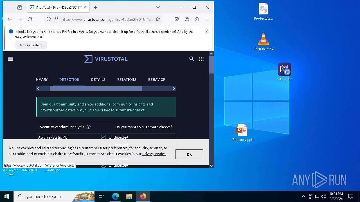Screen dimensions: 360x202
Task: Launch Microsoft Edge from taskbar
Action: (116, 196)
